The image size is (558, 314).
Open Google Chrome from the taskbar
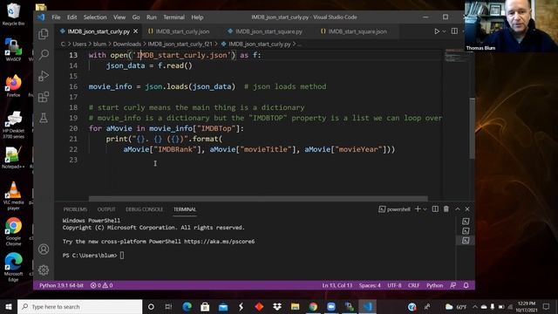313,306
